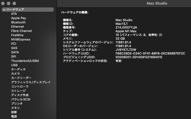191x119 pixels.
Task: Click the 機種名 label
Action: point(68,20)
